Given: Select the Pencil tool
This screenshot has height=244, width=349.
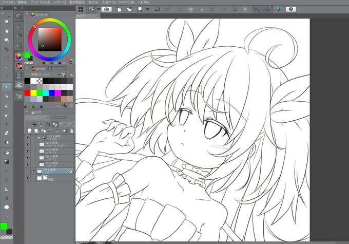Looking at the screenshot, I should tap(7, 96).
